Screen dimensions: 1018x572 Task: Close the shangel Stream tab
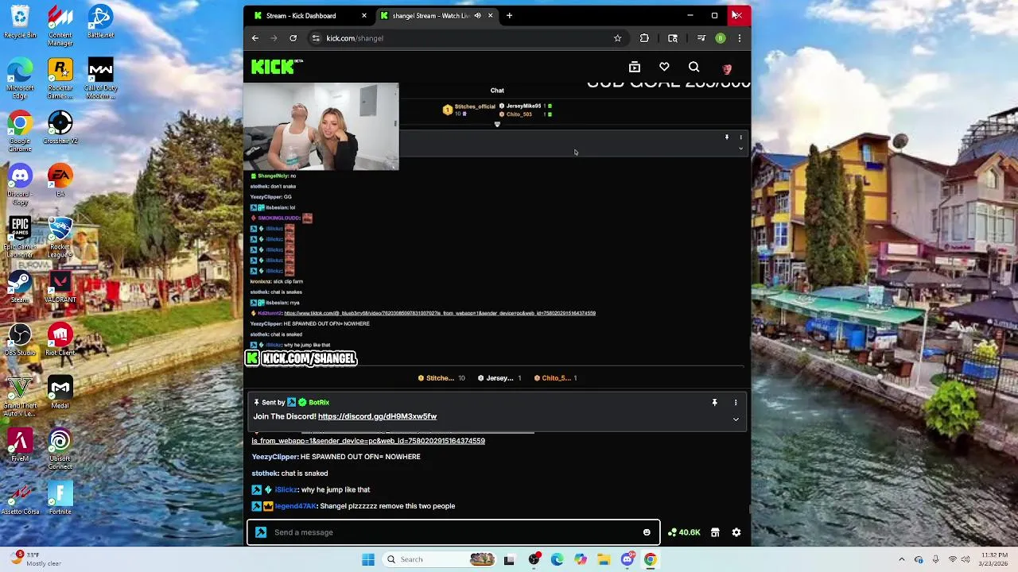pyautogui.click(x=491, y=16)
